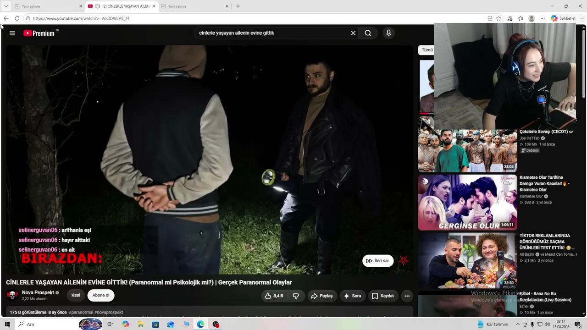
Task: Open the Soru ask button
Action: coord(352,296)
